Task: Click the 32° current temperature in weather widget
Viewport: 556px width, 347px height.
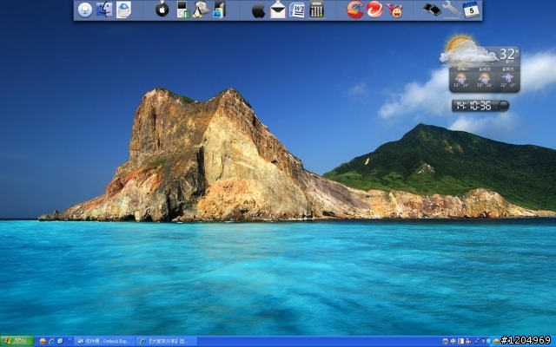Action: pyautogui.click(x=509, y=54)
